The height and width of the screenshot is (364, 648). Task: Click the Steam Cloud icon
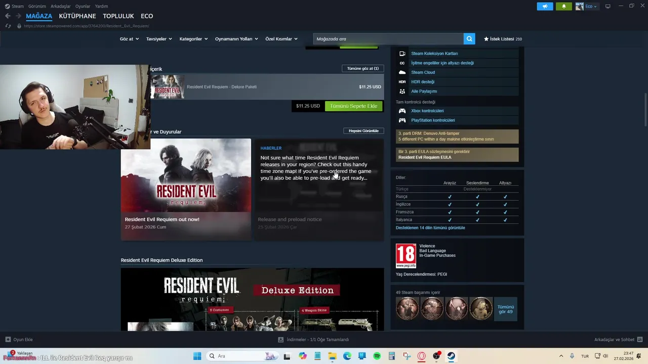pos(402,72)
